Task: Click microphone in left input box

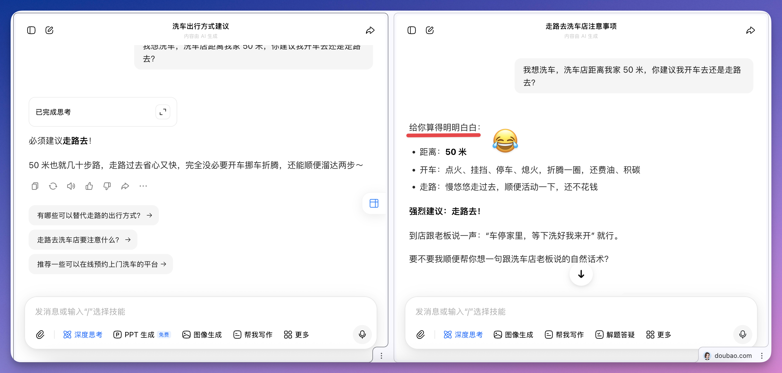Action: pos(362,335)
